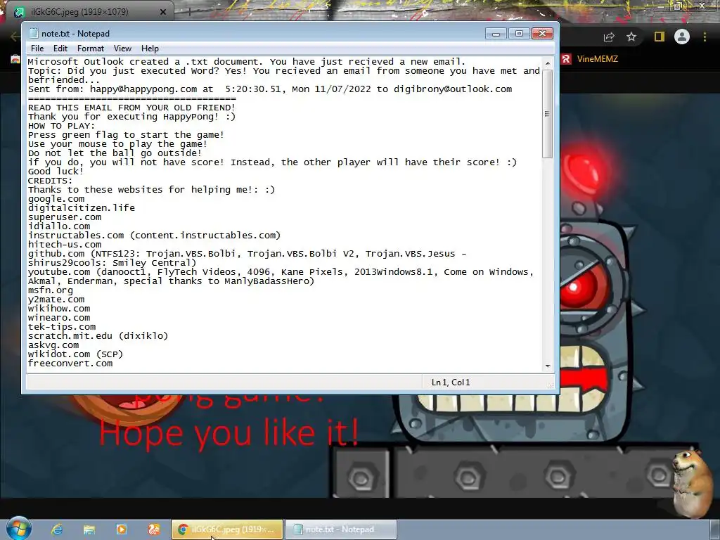This screenshot has width=720, height=540.
Task: Click the 'scratch.mit.edu (dixiklo)' line
Action: 98,336
